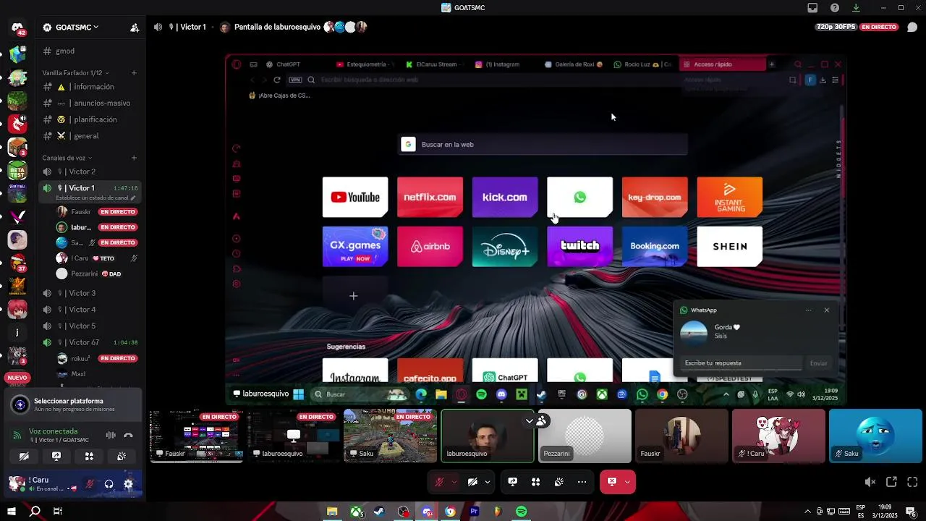Click EN DIRECTO badge next to Fauskr

click(x=118, y=212)
